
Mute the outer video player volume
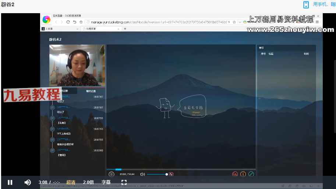click(x=28, y=182)
